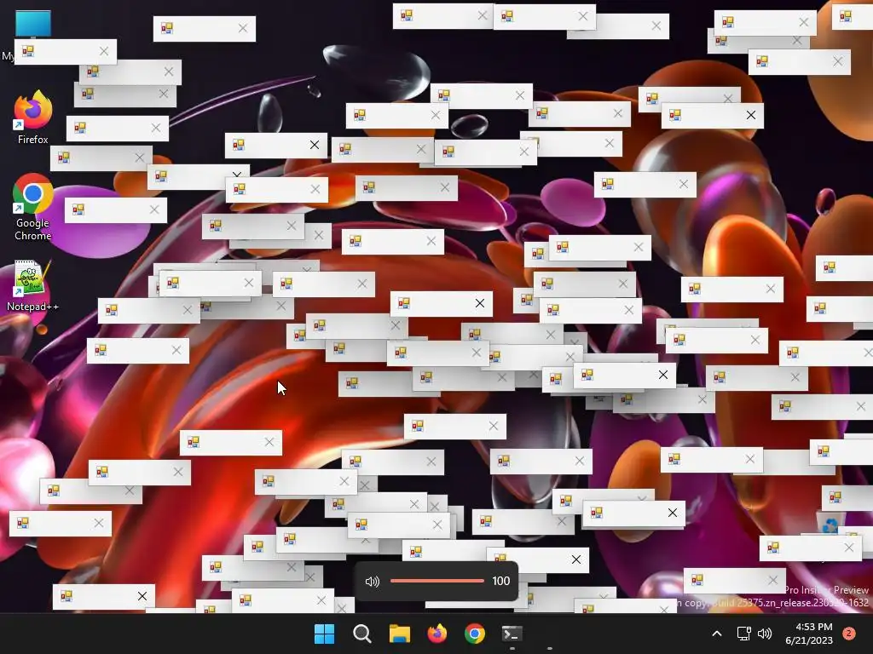Open the Notepad++ desktop shortcut
873x654 pixels.
click(x=33, y=286)
